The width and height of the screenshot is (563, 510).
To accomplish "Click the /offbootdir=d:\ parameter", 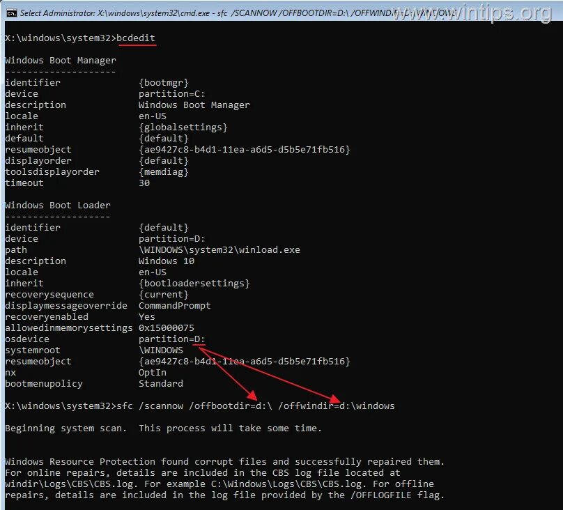I will (x=230, y=406).
